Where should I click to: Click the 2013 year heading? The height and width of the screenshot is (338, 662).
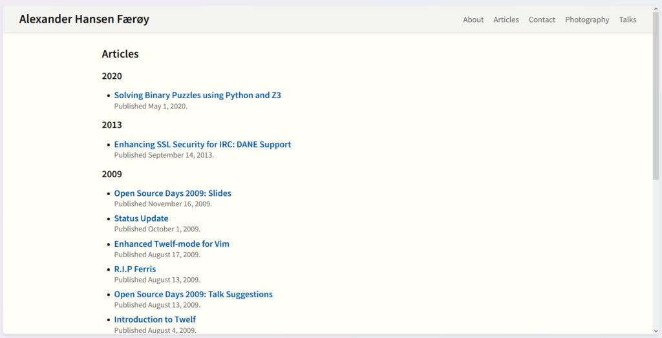pyautogui.click(x=112, y=125)
